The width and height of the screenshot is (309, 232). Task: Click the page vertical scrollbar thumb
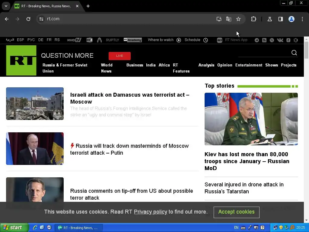pyautogui.click(x=306, y=50)
